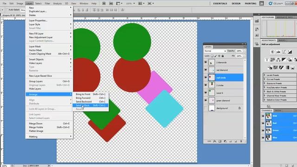Select the green diamond layer thumbnail
Image resolution: width=297 pixels, height=167 pixels.
pyautogui.click(x=212, y=101)
